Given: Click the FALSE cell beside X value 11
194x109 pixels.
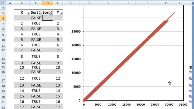Looking at the screenshot, I should [36, 72].
